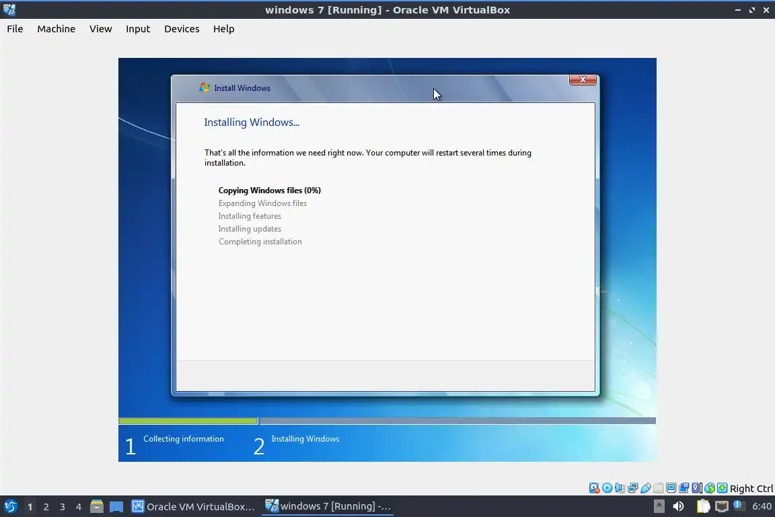This screenshot has width=775, height=517.
Task: Open the file manager taskbar icon
Action: (97, 506)
